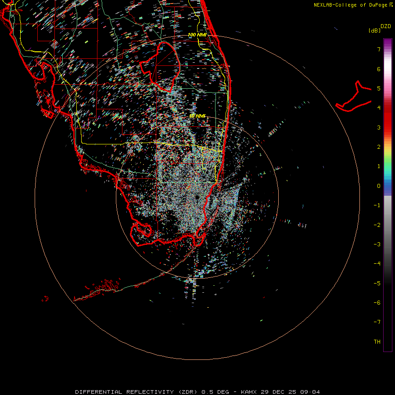Select the 100 NMI range ring label
Viewport: 395px width, 395px height.
pyautogui.click(x=197, y=35)
